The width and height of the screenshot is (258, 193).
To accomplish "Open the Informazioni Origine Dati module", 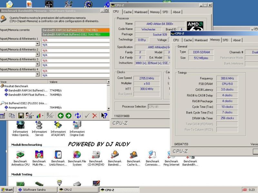I will [77, 129].
